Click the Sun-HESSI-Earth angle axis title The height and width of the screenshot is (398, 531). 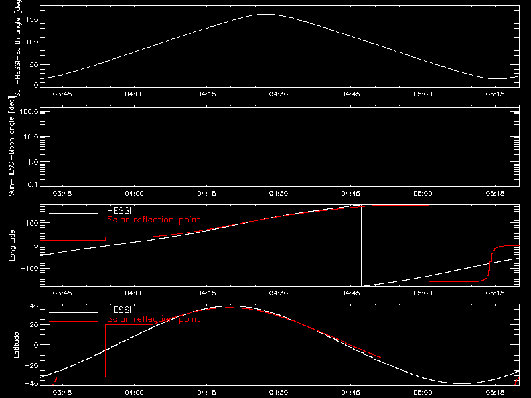click(x=19, y=48)
